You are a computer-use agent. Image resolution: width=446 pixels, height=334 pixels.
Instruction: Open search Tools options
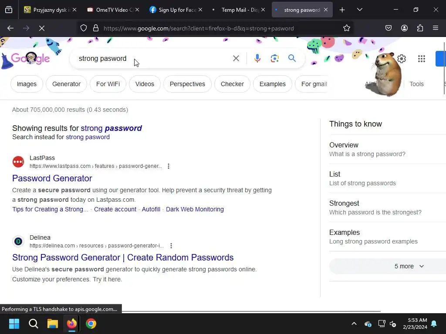click(x=416, y=84)
